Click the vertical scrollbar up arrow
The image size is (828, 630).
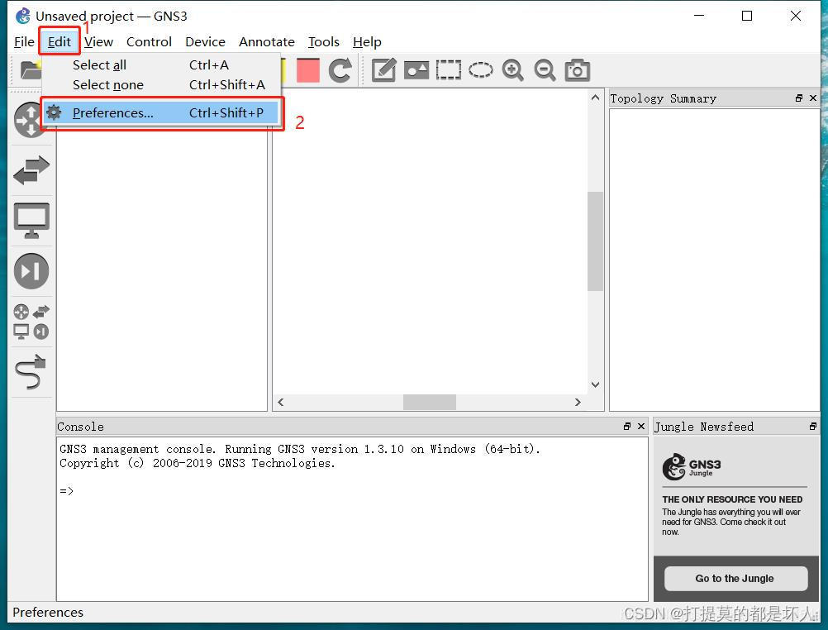[x=596, y=98]
